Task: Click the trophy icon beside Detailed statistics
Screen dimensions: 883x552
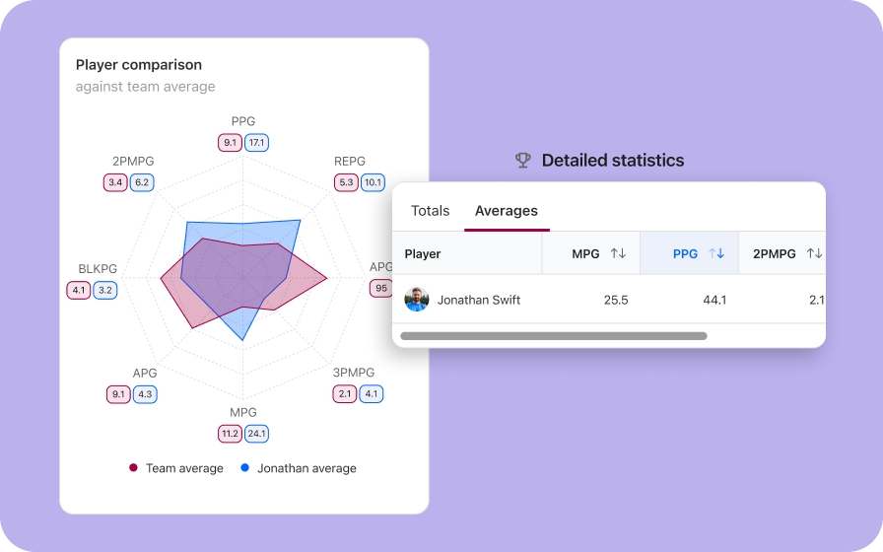Action: coord(523,161)
